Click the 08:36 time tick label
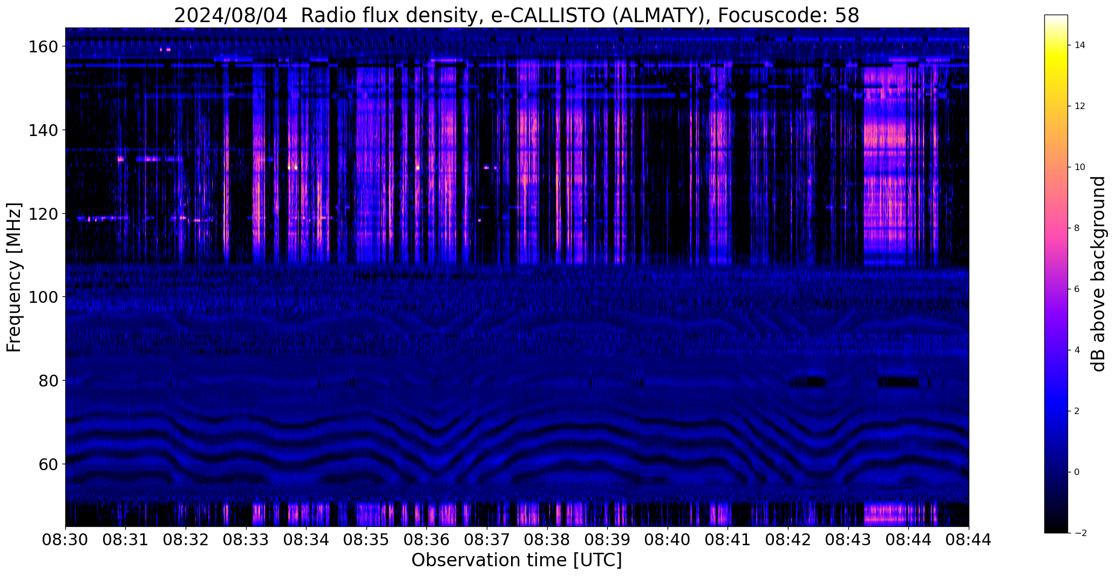The image size is (1115, 576). (427, 540)
